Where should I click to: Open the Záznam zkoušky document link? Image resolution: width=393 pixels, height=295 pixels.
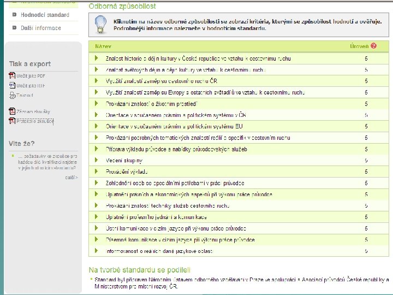[33, 111]
